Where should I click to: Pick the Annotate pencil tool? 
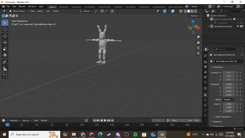tap(5, 62)
